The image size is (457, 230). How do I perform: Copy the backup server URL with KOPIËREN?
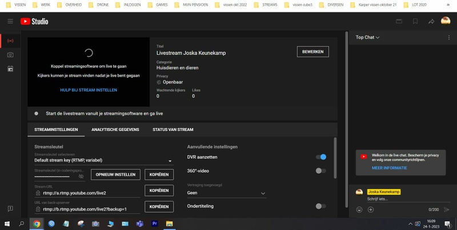pos(159,207)
